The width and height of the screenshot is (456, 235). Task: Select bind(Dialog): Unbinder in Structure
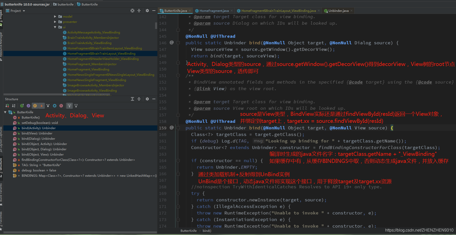(x=38, y=139)
